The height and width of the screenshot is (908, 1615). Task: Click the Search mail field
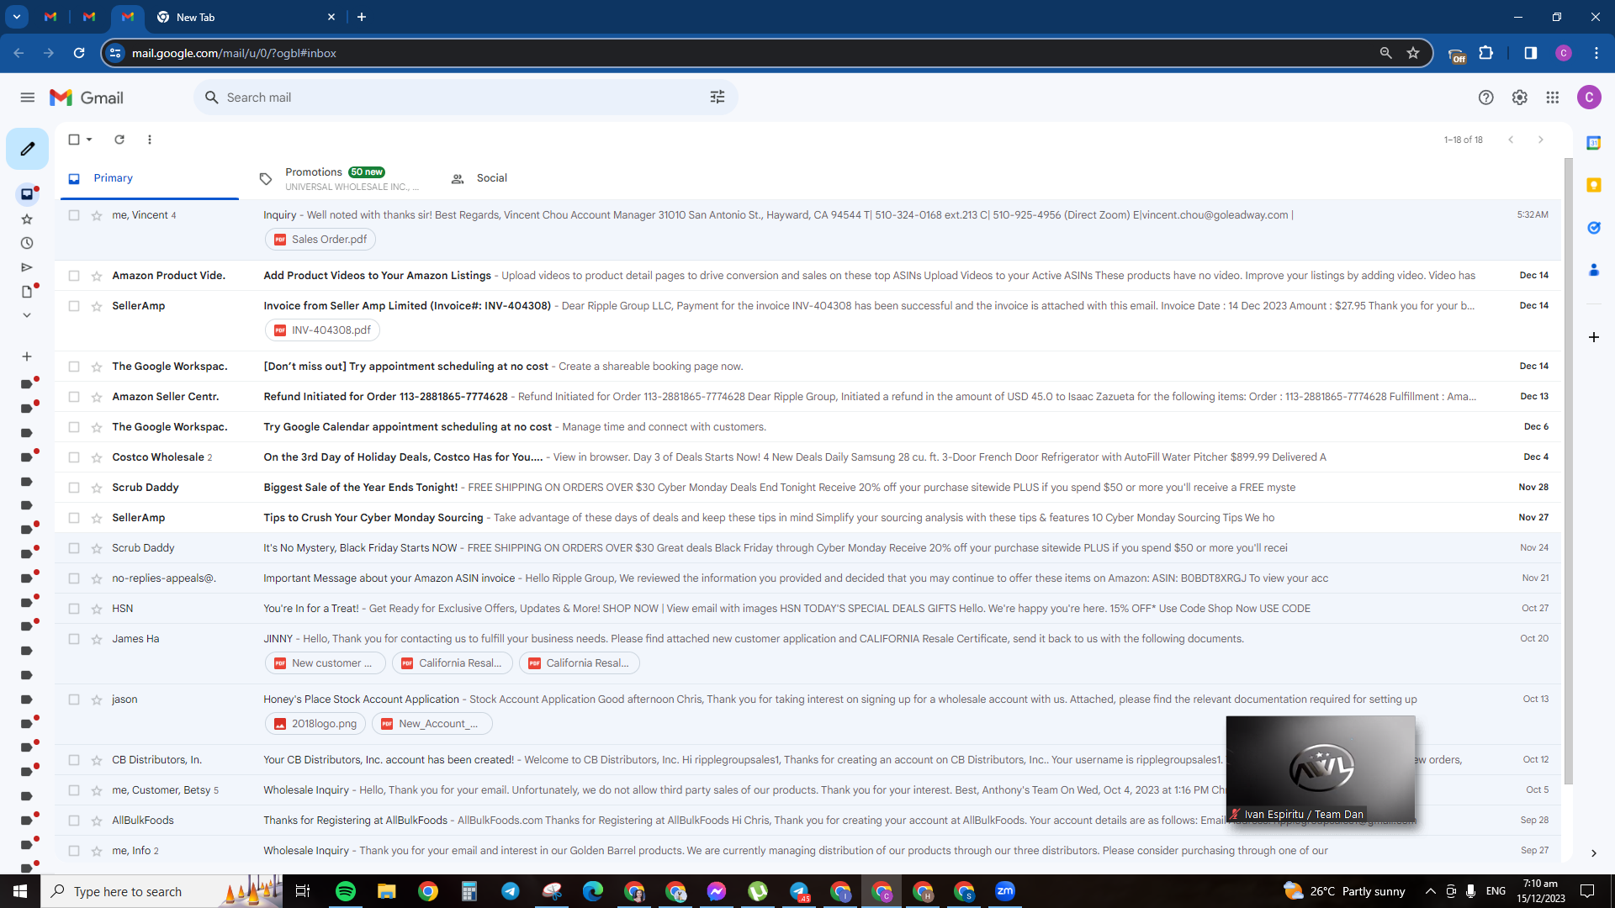point(465,98)
